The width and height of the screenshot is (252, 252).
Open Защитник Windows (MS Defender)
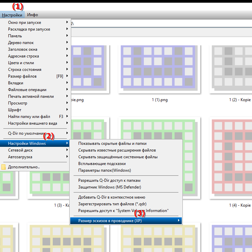point(126,187)
